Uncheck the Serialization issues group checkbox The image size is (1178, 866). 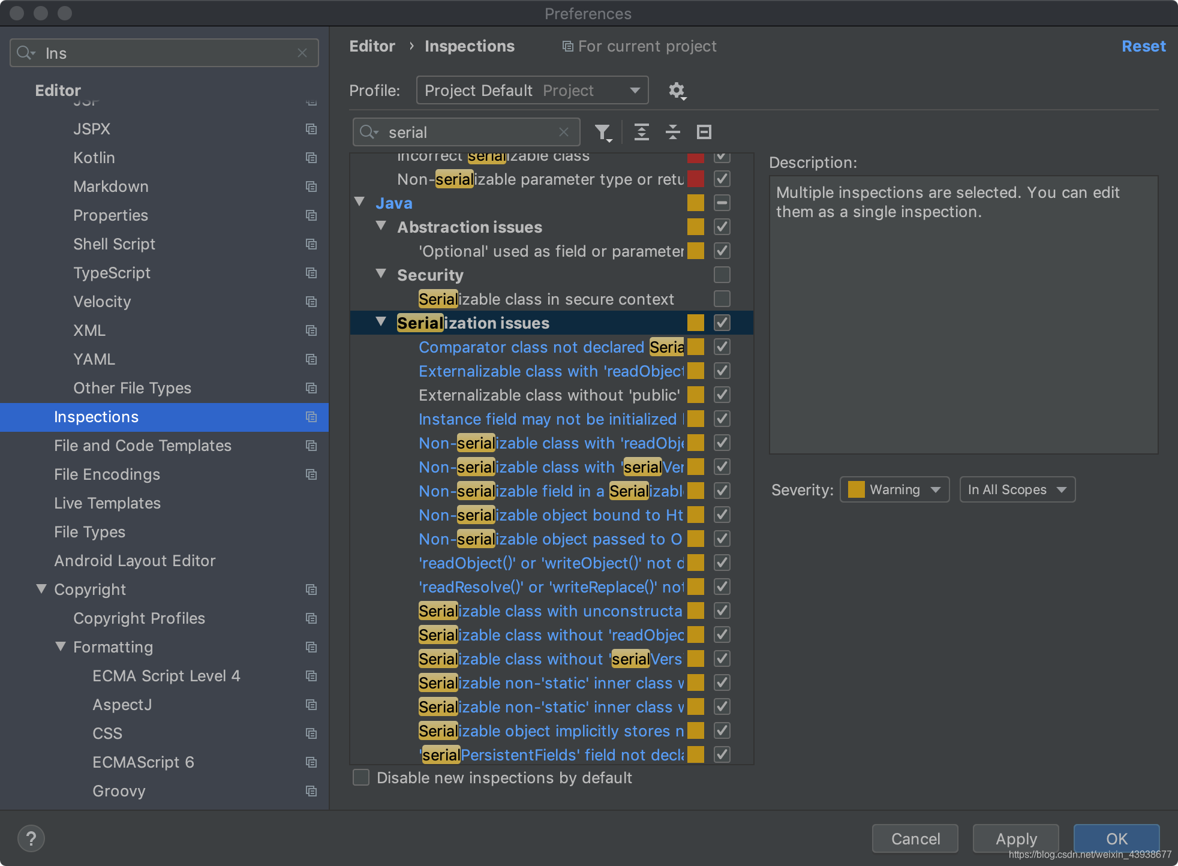pyautogui.click(x=722, y=323)
